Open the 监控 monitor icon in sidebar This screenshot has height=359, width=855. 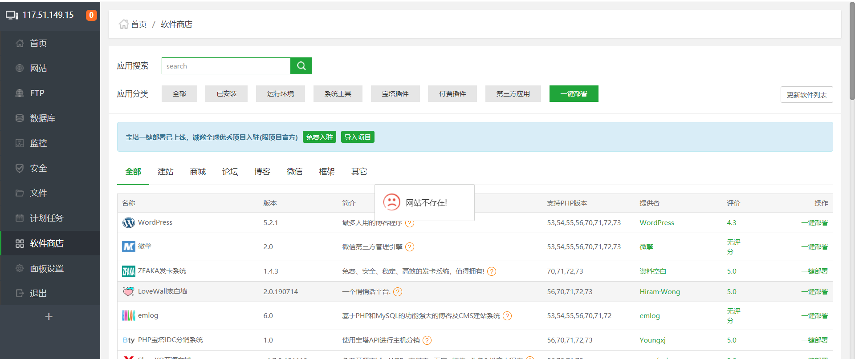pos(20,143)
